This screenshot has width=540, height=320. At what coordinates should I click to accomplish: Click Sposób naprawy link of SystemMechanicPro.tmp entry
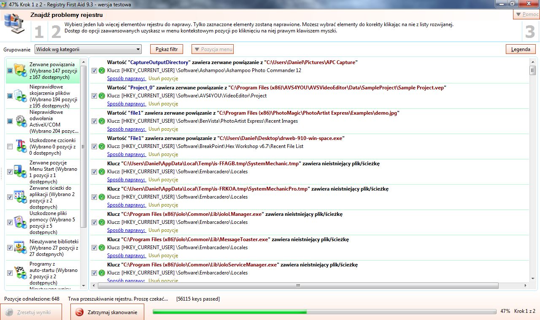tap(126, 205)
